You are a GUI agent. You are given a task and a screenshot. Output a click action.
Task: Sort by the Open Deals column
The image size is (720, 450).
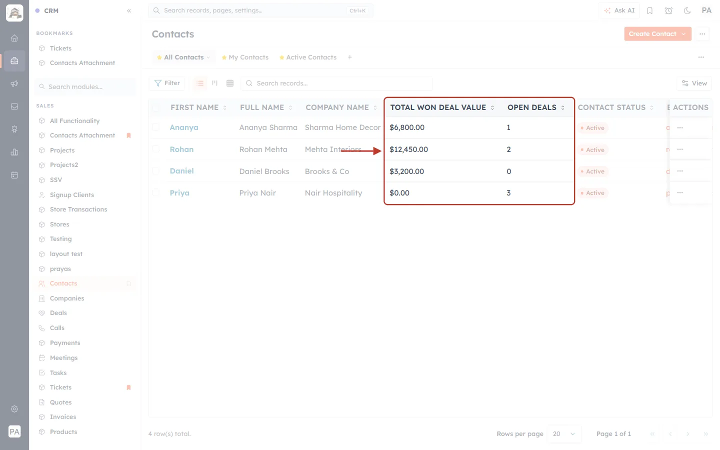(x=536, y=107)
